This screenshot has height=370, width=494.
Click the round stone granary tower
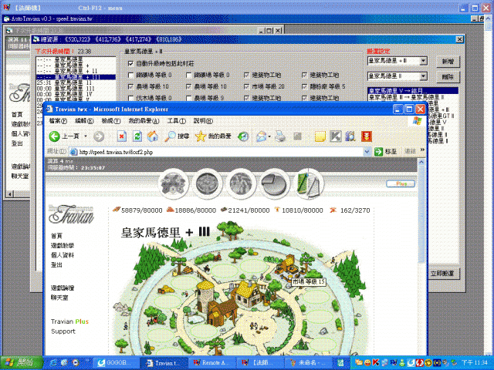(x=205, y=298)
